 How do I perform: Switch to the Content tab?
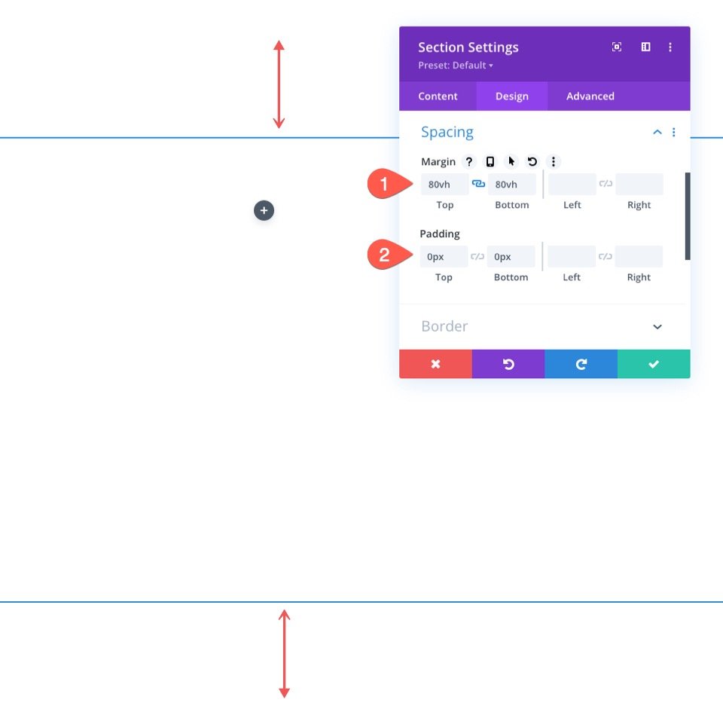click(x=438, y=96)
